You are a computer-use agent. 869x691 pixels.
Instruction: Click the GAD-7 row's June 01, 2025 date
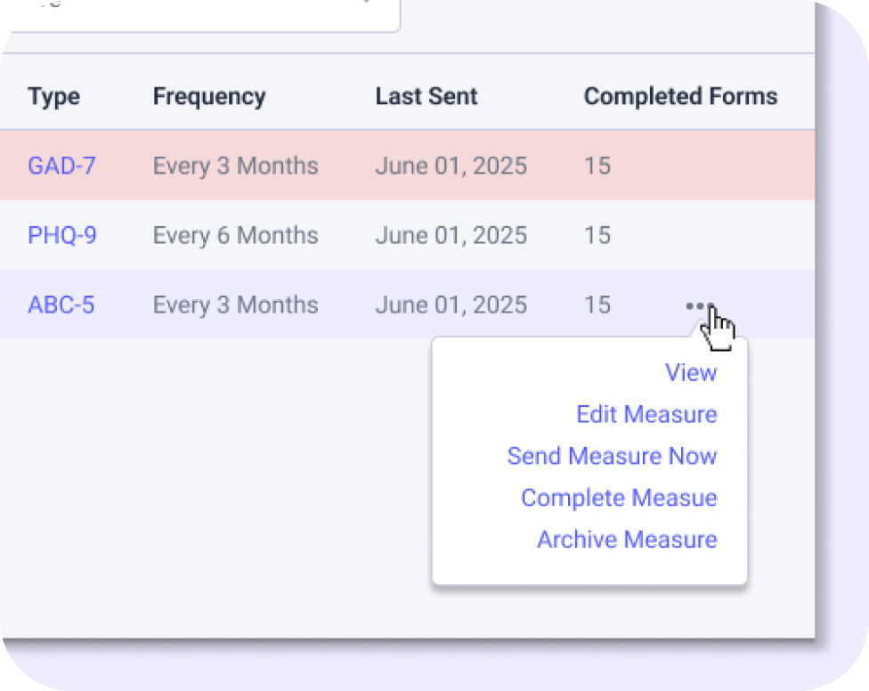click(451, 166)
